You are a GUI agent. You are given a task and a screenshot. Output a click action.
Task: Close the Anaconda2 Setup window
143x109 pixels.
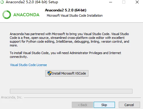point(137,2)
